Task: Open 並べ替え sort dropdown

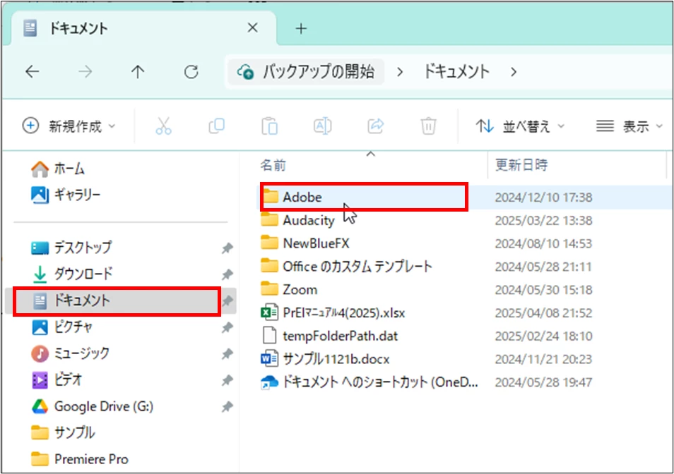Action: tap(520, 126)
